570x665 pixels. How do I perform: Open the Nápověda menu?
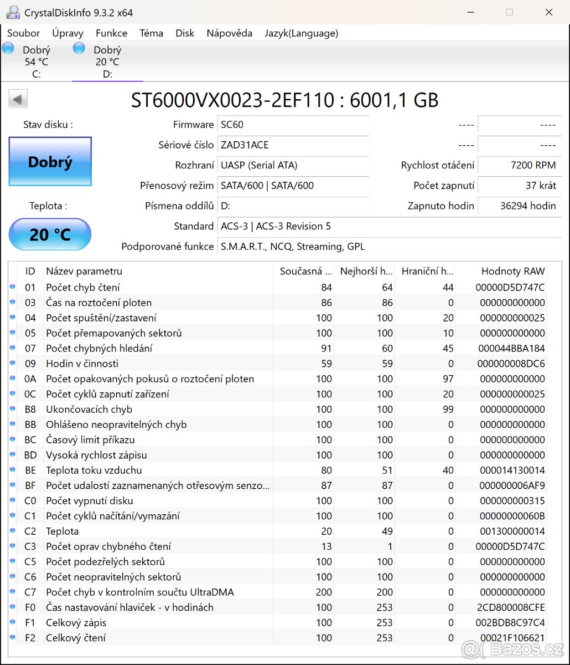point(229,33)
